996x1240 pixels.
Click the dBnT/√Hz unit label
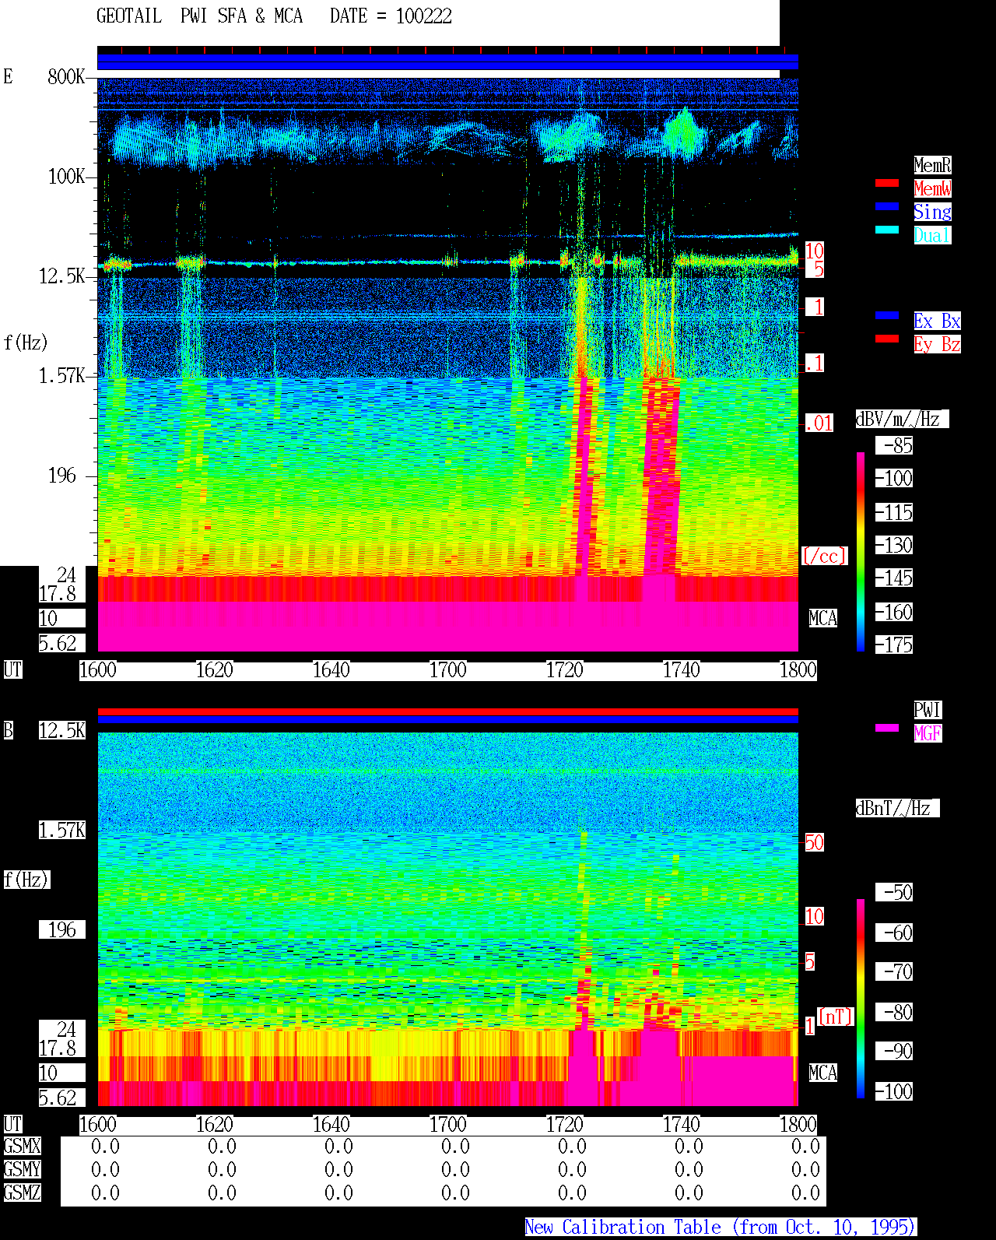tap(897, 808)
